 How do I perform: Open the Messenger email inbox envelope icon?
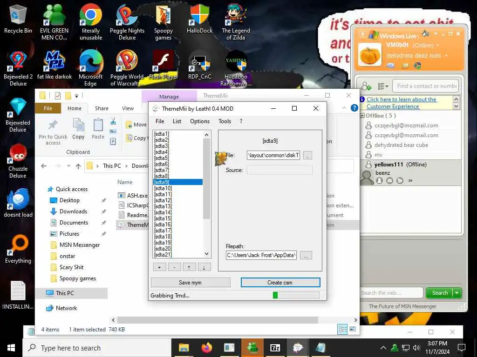click(x=391, y=66)
